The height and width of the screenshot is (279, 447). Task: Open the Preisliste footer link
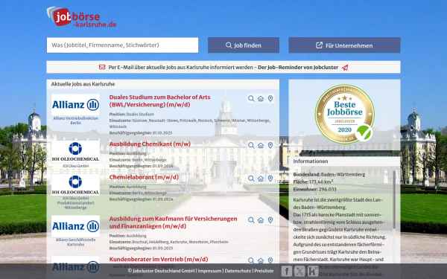264,271
